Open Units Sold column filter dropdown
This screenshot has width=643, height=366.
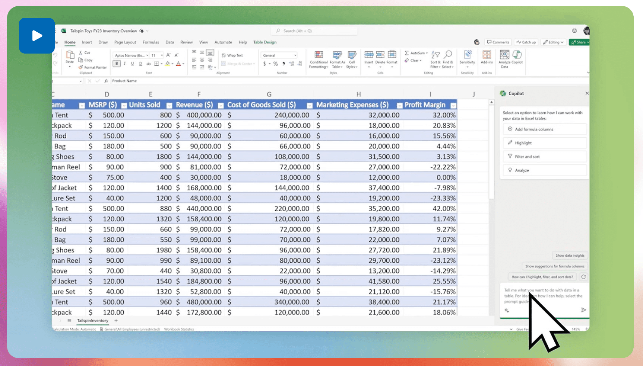pos(169,106)
